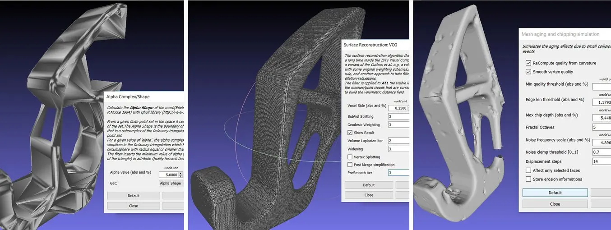The width and height of the screenshot is (611, 230).
Task: Open the Get dropdown showing Alpha Shape
Action: pyautogui.click(x=171, y=184)
